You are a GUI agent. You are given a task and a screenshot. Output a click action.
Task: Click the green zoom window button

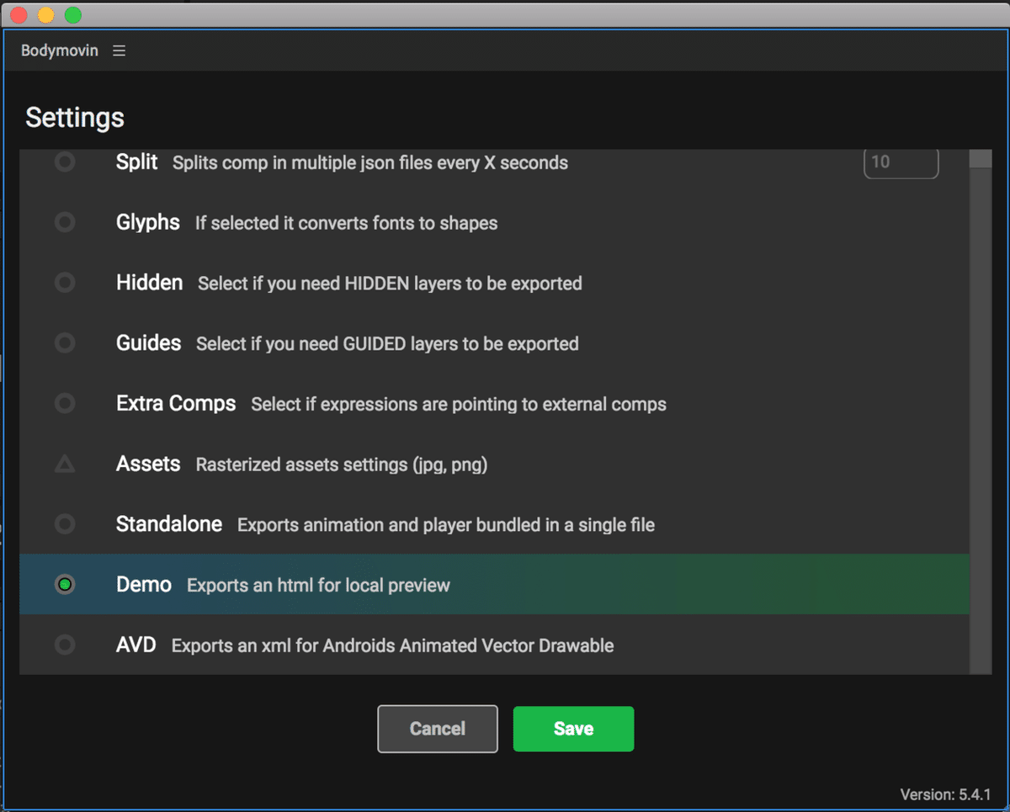[x=73, y=15]
